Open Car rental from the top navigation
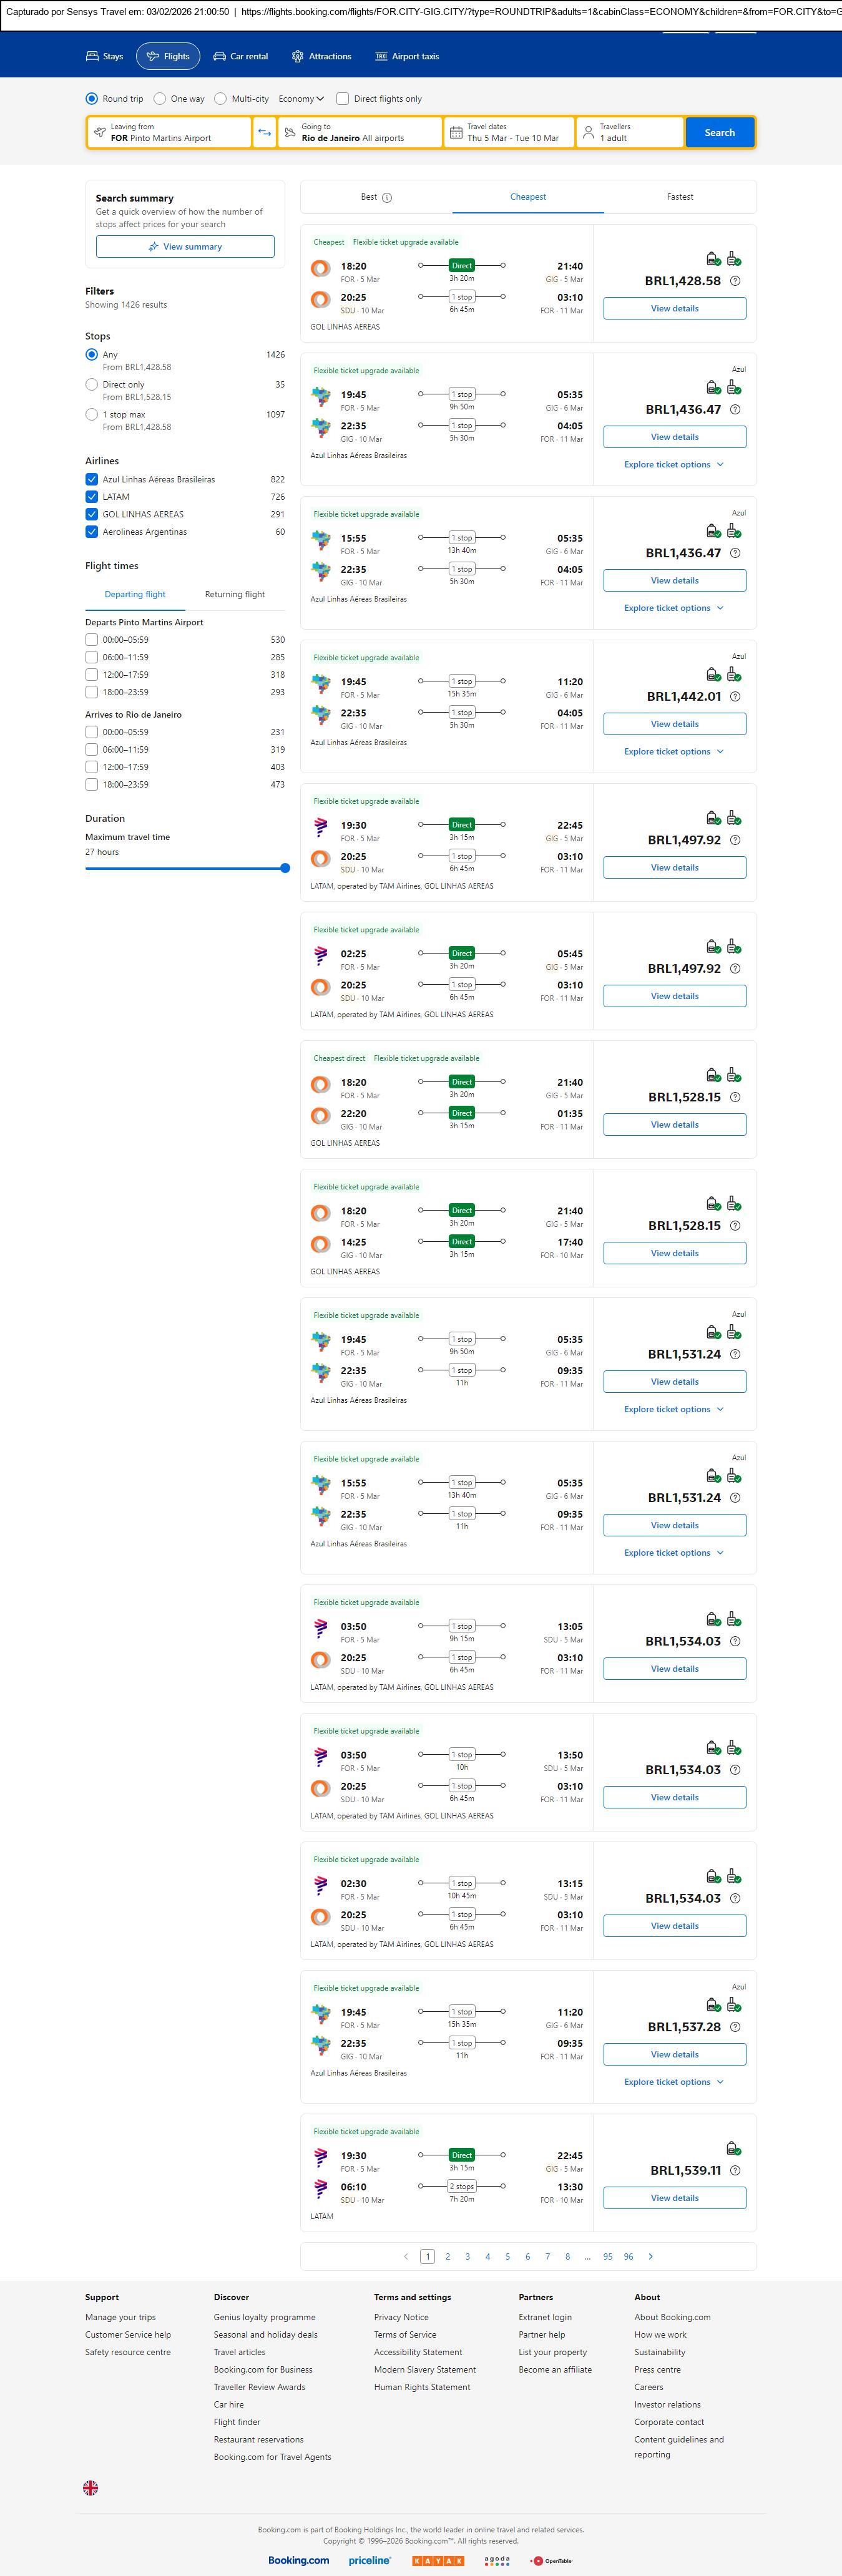 (x=240, y=57)
